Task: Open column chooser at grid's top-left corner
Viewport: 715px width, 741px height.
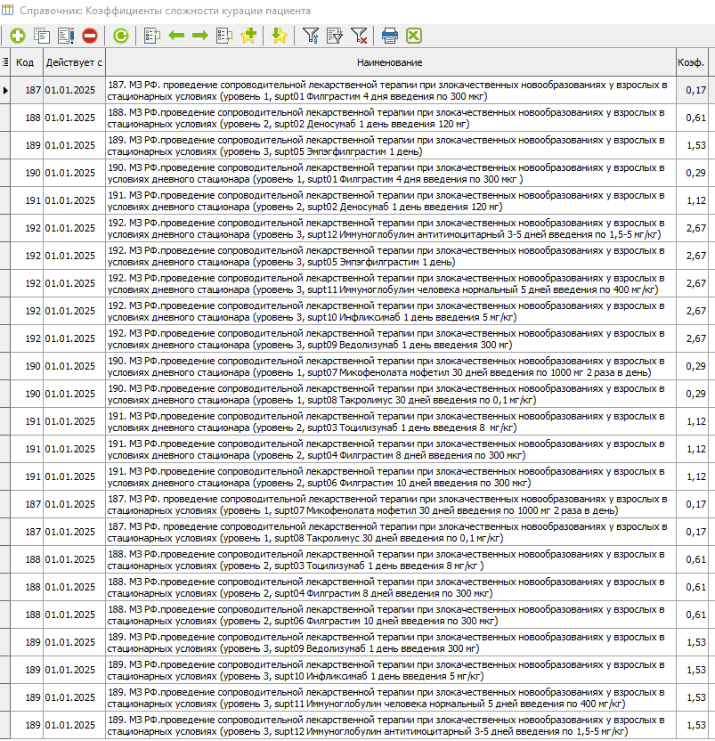Action: (6, 62)
